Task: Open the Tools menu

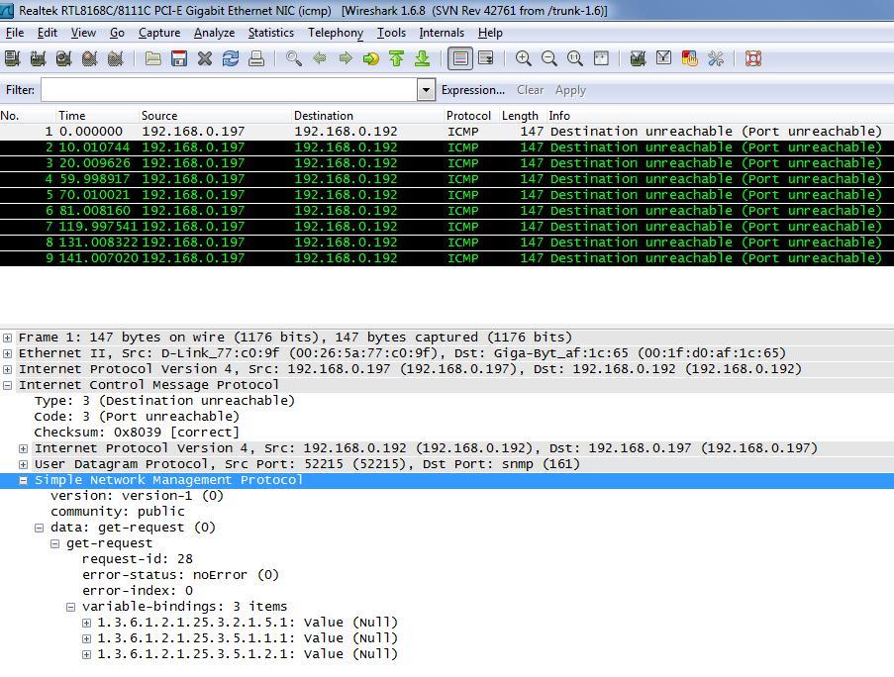Action: 392,33
